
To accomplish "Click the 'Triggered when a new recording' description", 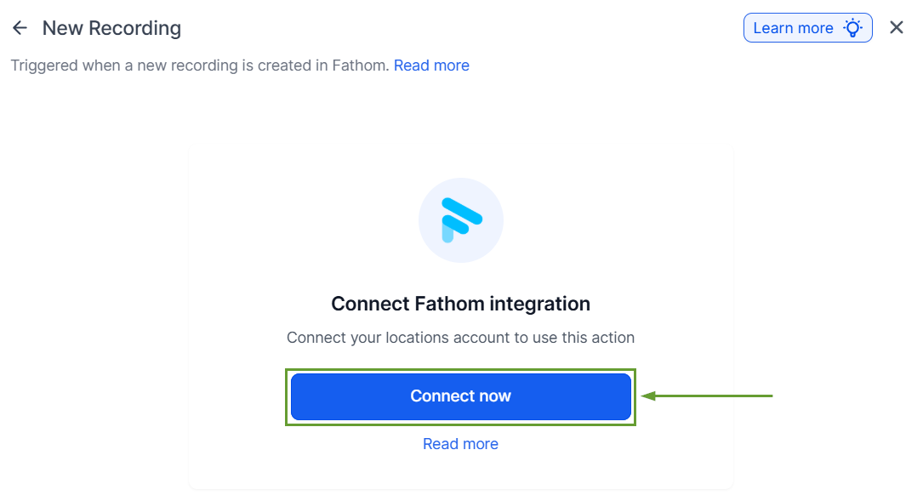I will click(199, 65).
